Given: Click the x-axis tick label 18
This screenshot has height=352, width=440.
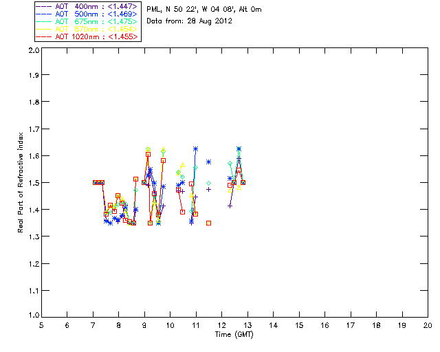Looking at the screenshot, I should tap(376, 325).
